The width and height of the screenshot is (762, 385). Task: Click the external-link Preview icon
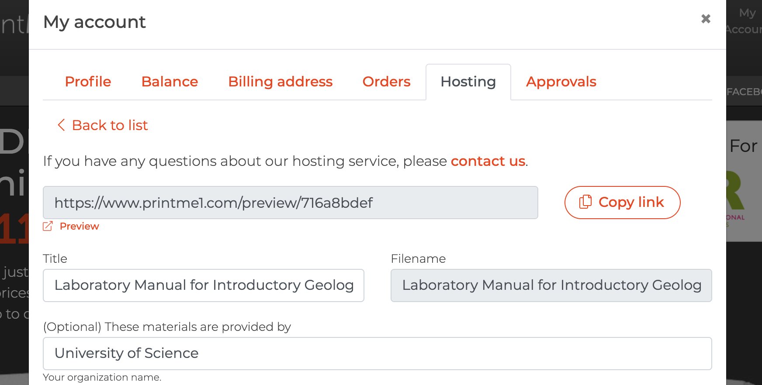click(48, 226)
